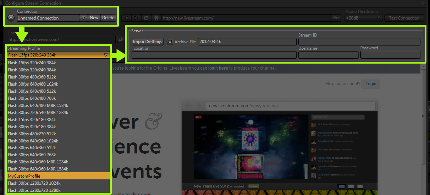Click the home icon in browser bar

(x=156, y=18)
